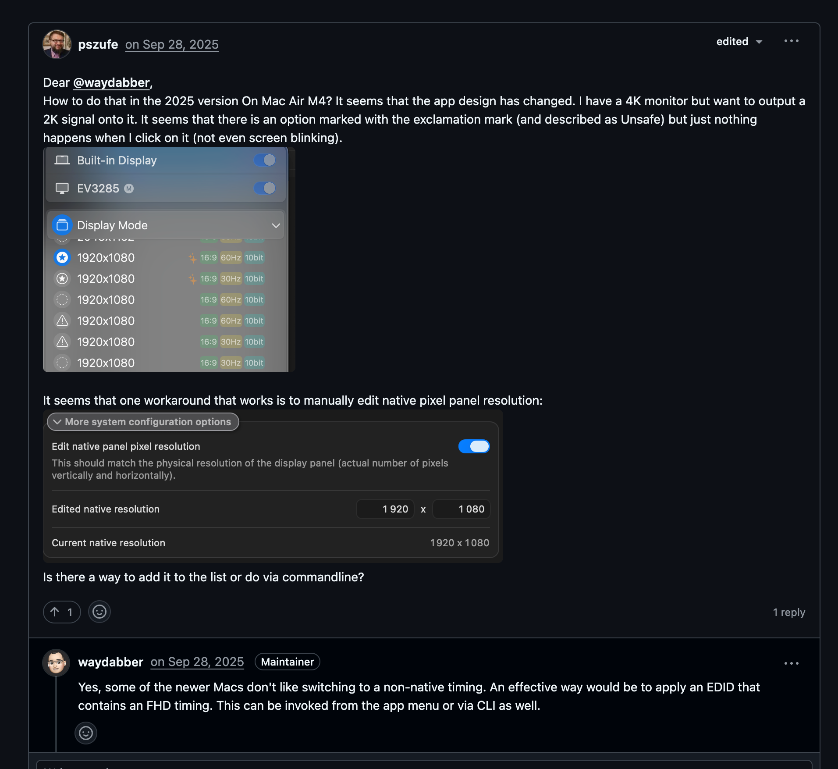Viewport: 838px width, 769px height.
Task: Open pszufe's Sep 28, 2025 timestamp link
Action: [172, 44]
